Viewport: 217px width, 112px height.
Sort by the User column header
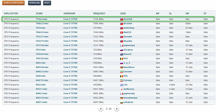pos(123,14)
